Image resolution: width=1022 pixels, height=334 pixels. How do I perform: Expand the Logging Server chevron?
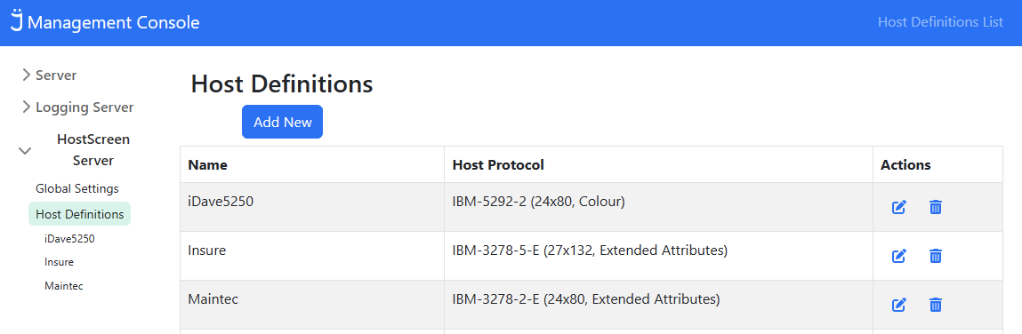tap(26, 107)
